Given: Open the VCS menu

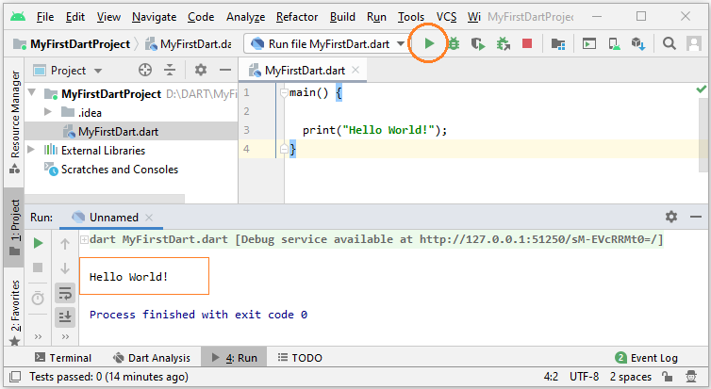Looking at the screenshot, I should [x=446, y=17].
